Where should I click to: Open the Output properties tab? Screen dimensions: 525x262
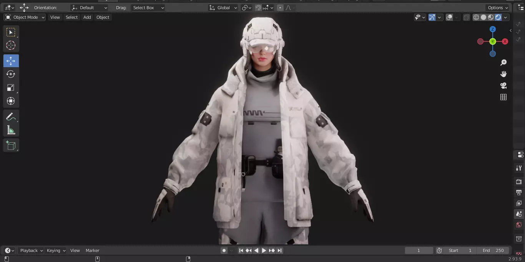tap(519, 193)
